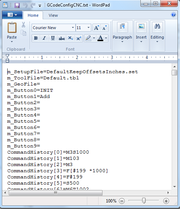Click the zoom in plus button
This screenshot has height=209, width=180.
pos(166,201)
